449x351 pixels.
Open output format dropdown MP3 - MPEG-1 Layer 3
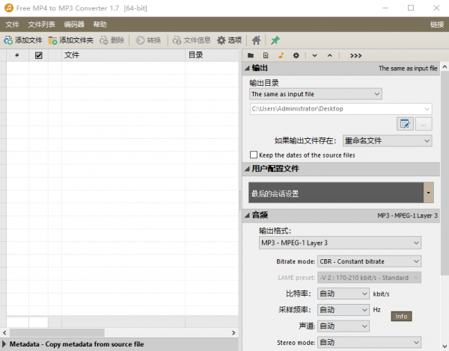tap(340, 243)
